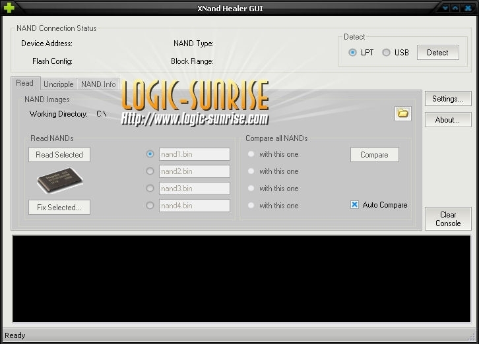Click the green plus icon in title bar
Screen dimensions: 479x344
pyautogui.click(x=9, y=8)
